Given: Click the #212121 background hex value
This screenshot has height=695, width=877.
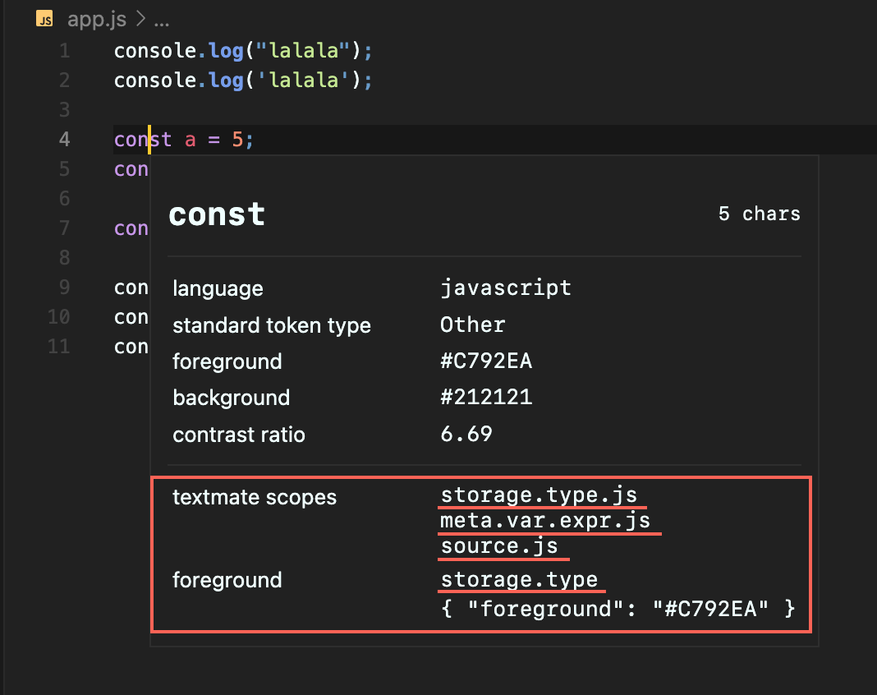Looking at the screenshot, I should point(487,398).
